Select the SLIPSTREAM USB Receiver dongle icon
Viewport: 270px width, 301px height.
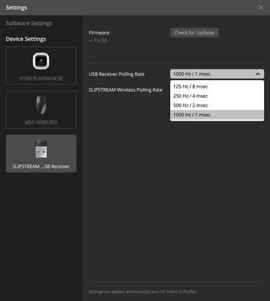click(x=41, y=149)
